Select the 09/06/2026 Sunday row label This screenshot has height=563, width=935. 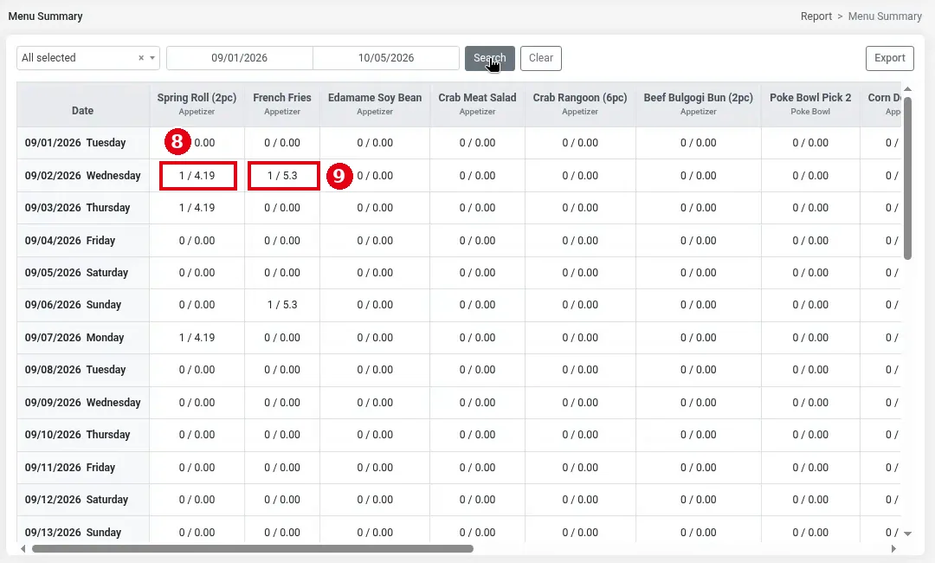coord(73,305)
